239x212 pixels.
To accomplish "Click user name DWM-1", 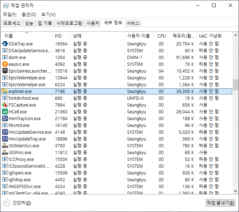I will (135, 58).
